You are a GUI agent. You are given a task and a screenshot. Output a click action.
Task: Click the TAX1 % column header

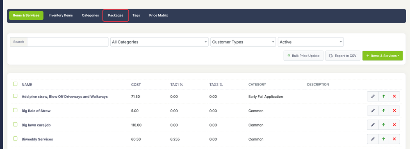(x=177, y=85)
